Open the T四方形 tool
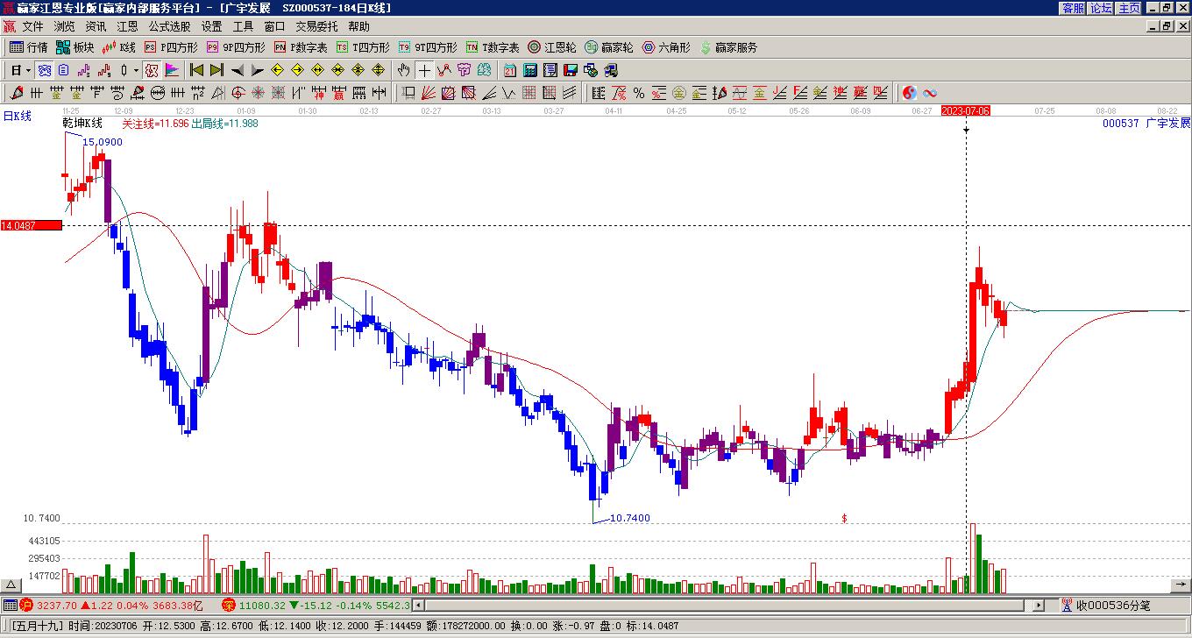This screenshot has height=638, width=1192. (x=363, y=47)
